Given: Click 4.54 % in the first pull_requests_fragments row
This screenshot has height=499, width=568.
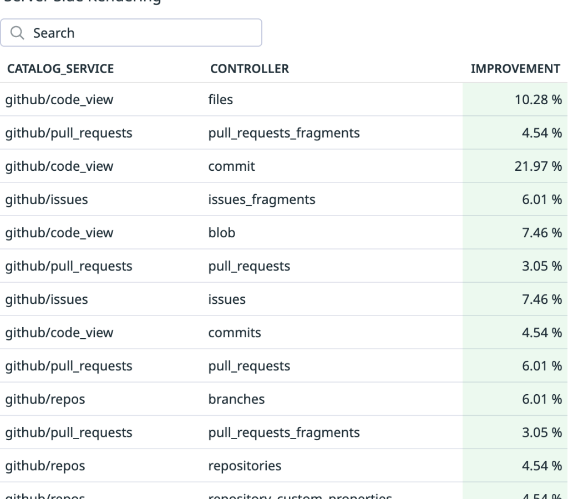Looking at the screenshot, I should (542, 133).
